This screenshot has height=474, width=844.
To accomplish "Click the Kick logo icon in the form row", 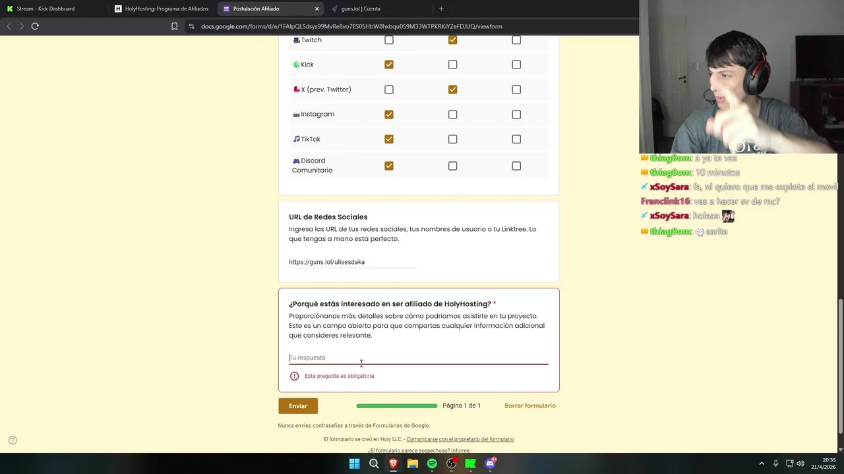I will pyautogui.click(x=296, y=65).
